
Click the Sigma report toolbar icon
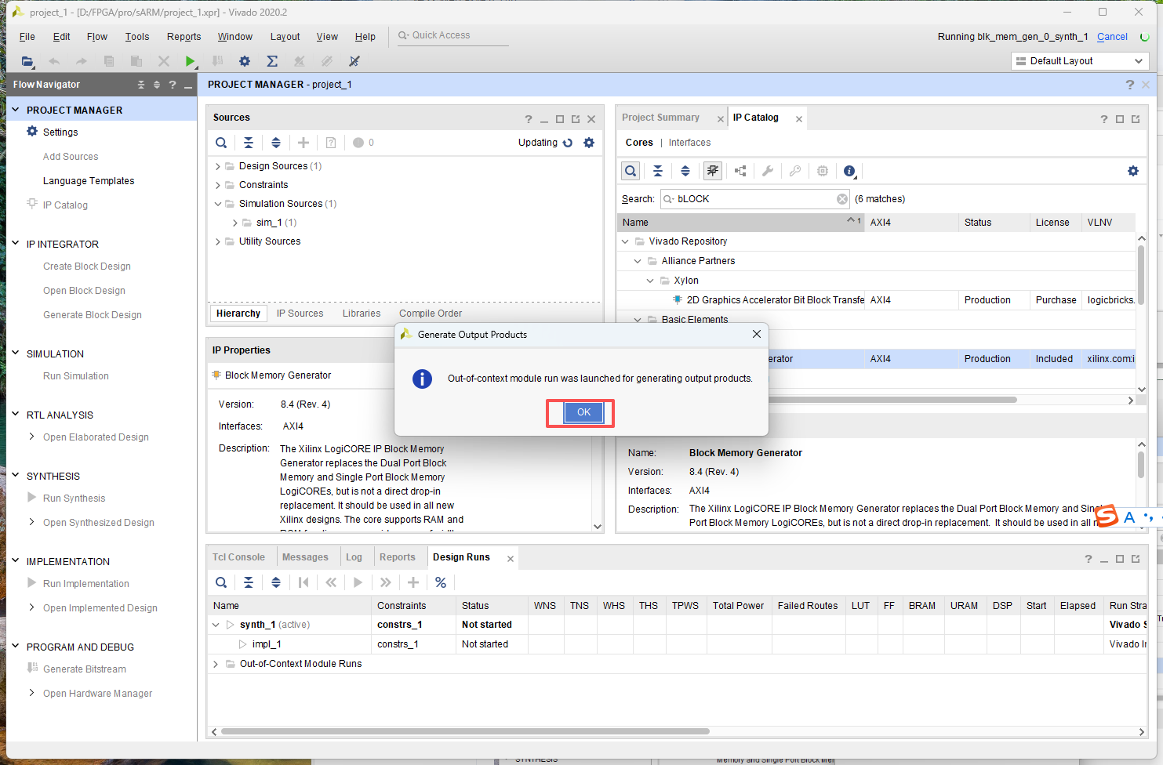272,61
